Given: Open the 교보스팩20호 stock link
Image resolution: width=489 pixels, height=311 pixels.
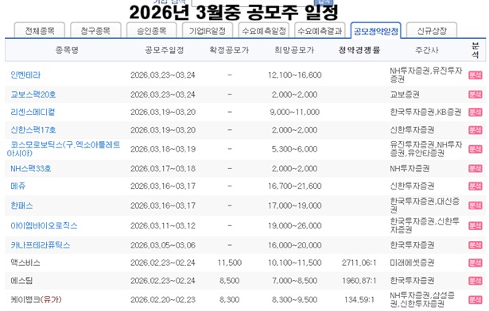Looking at the screenshot, I should pyautogui.click(x=33, y=94).
